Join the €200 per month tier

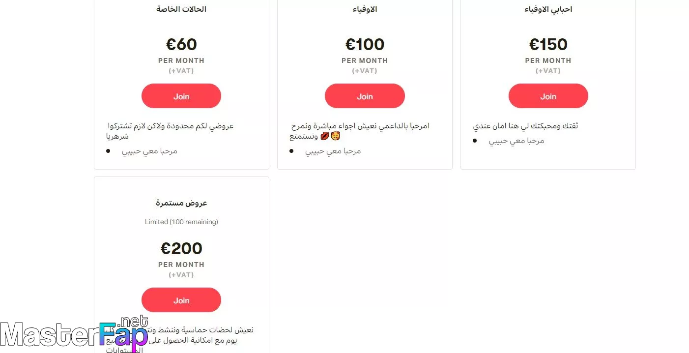[x=181, y=300]
